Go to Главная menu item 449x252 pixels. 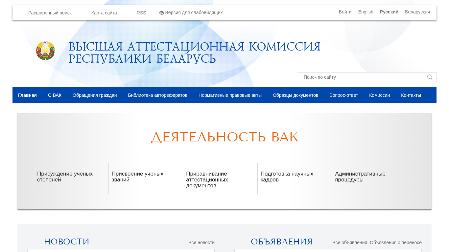(x=27, y=95)
